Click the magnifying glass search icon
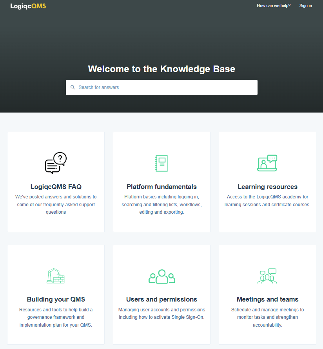Viewport: 323px width, 349px height. (73, 87)
